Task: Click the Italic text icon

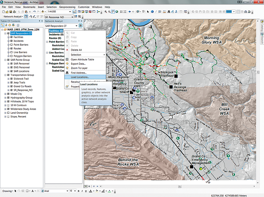Action: pos(82,191)
